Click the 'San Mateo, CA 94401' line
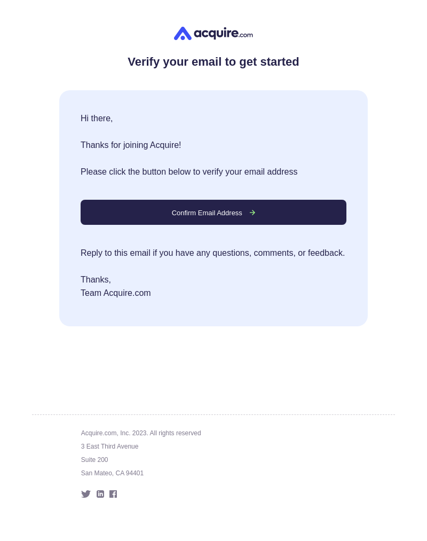Viewport: 427px width, 541px height. 112,473
